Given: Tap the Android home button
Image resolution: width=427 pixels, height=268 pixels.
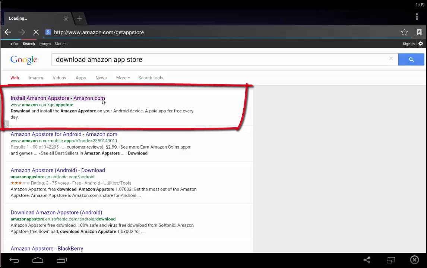Looking at the screenshot, I should tap(38, 261).
